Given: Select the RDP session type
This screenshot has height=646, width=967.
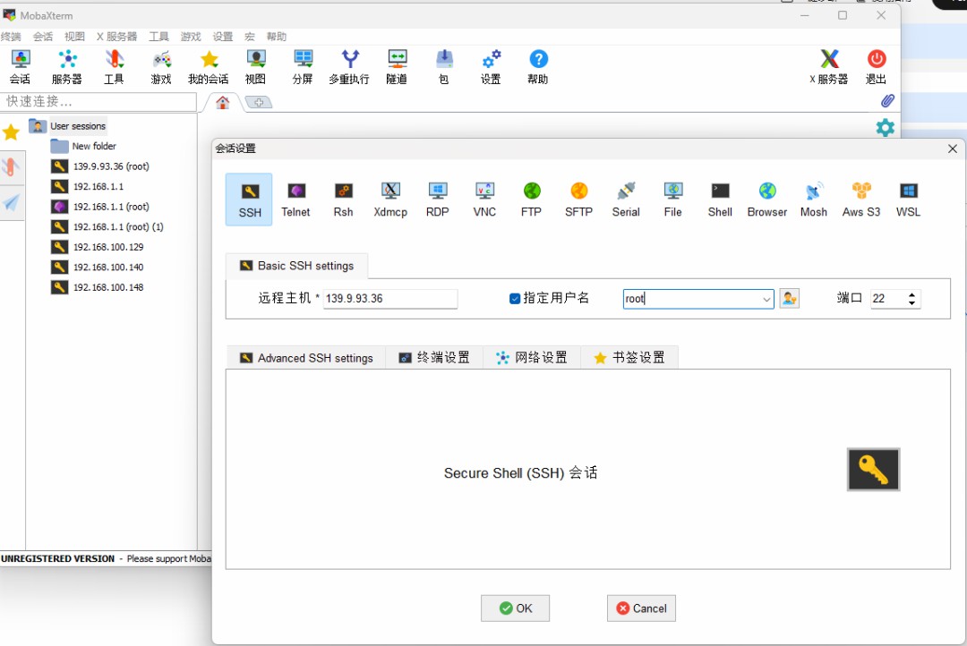Looking at the screenshot, I should [437, 199].
